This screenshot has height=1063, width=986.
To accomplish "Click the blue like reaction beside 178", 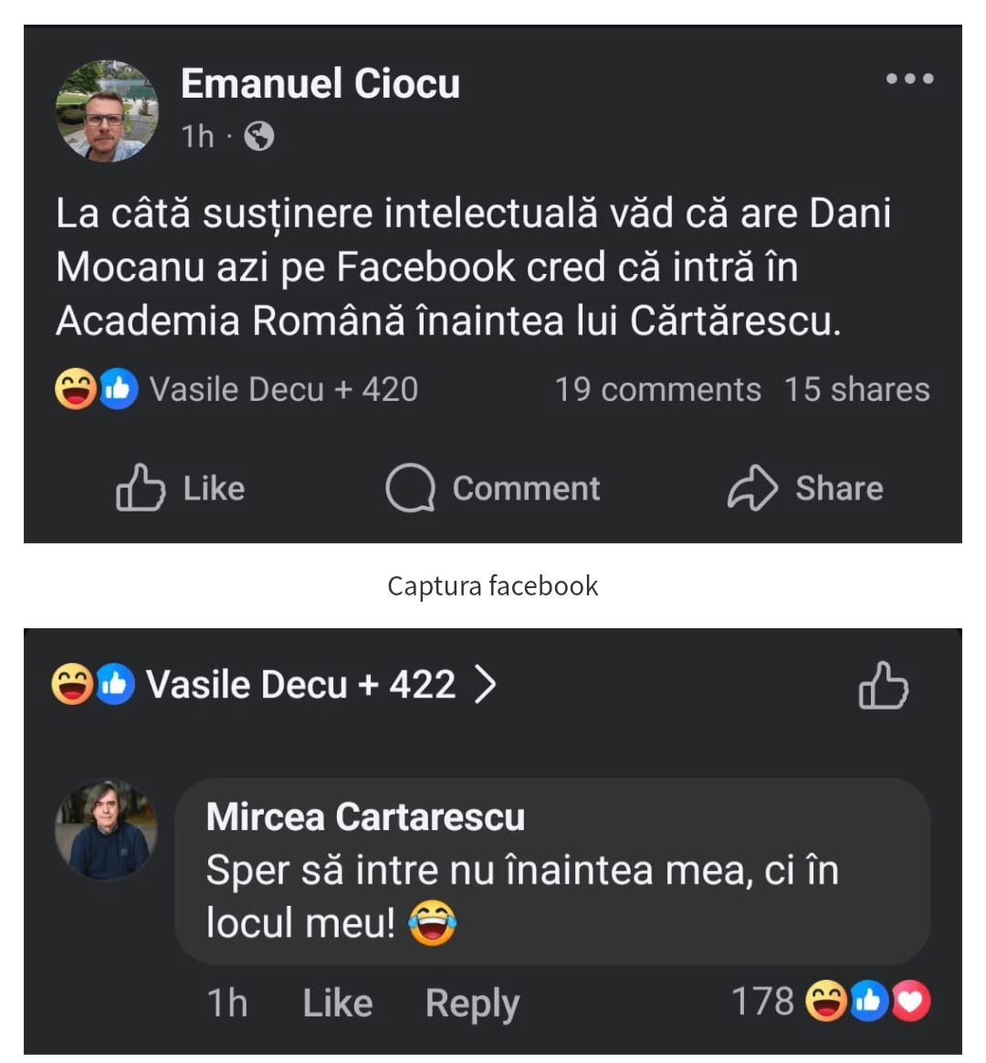I will (869, 1001).
